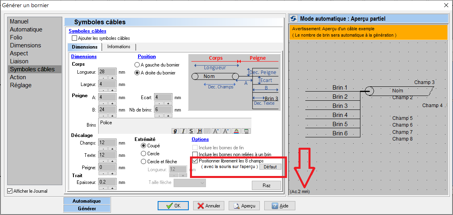Switch to the Informations tab
The image size is (453, 215).
(x=119, y=47)
